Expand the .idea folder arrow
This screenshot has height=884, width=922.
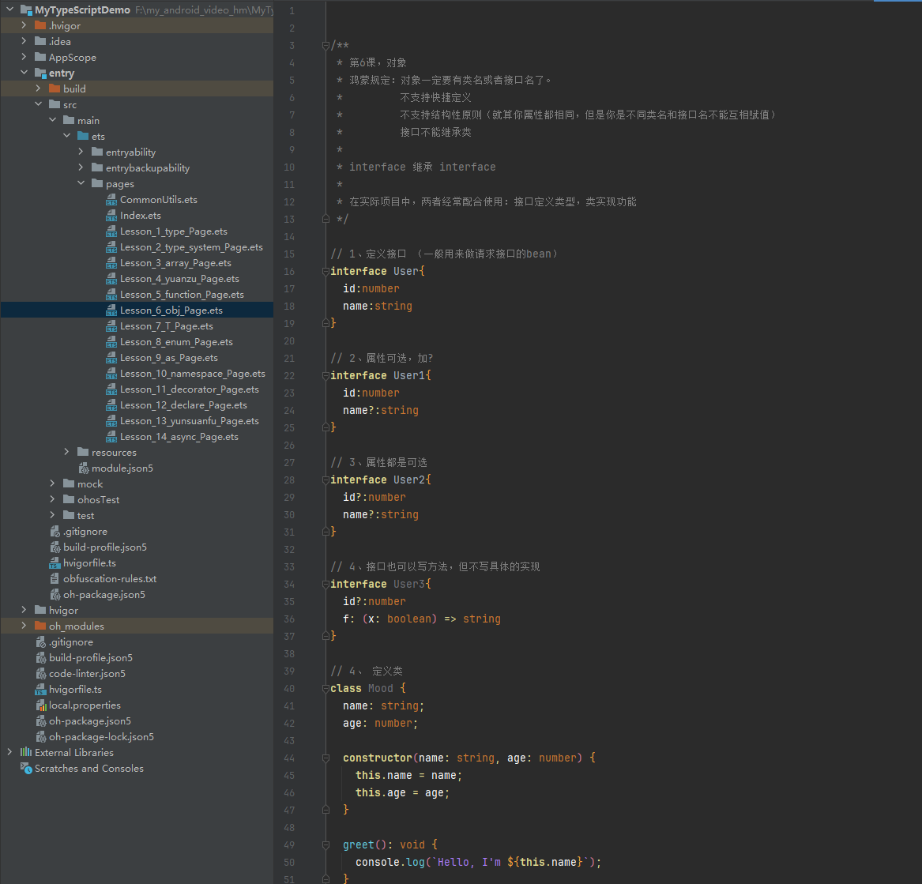click(x=24, y=41)
